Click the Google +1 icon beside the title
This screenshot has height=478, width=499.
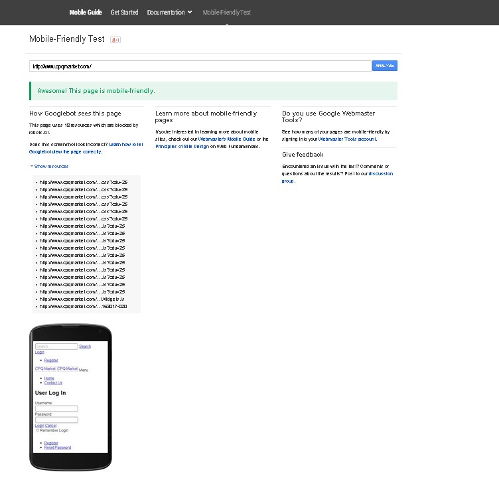pos(115,40)
